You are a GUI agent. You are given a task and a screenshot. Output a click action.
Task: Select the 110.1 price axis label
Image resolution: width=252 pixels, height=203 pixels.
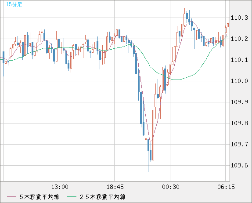pyautogui.click(x=239, y=60)
